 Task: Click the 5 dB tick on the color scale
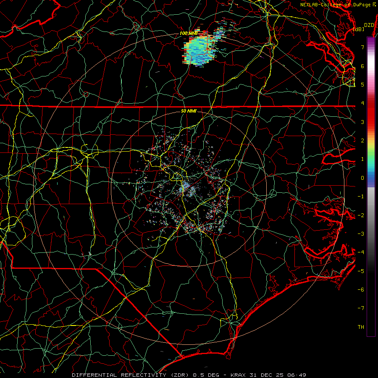(x=362, y=84)
